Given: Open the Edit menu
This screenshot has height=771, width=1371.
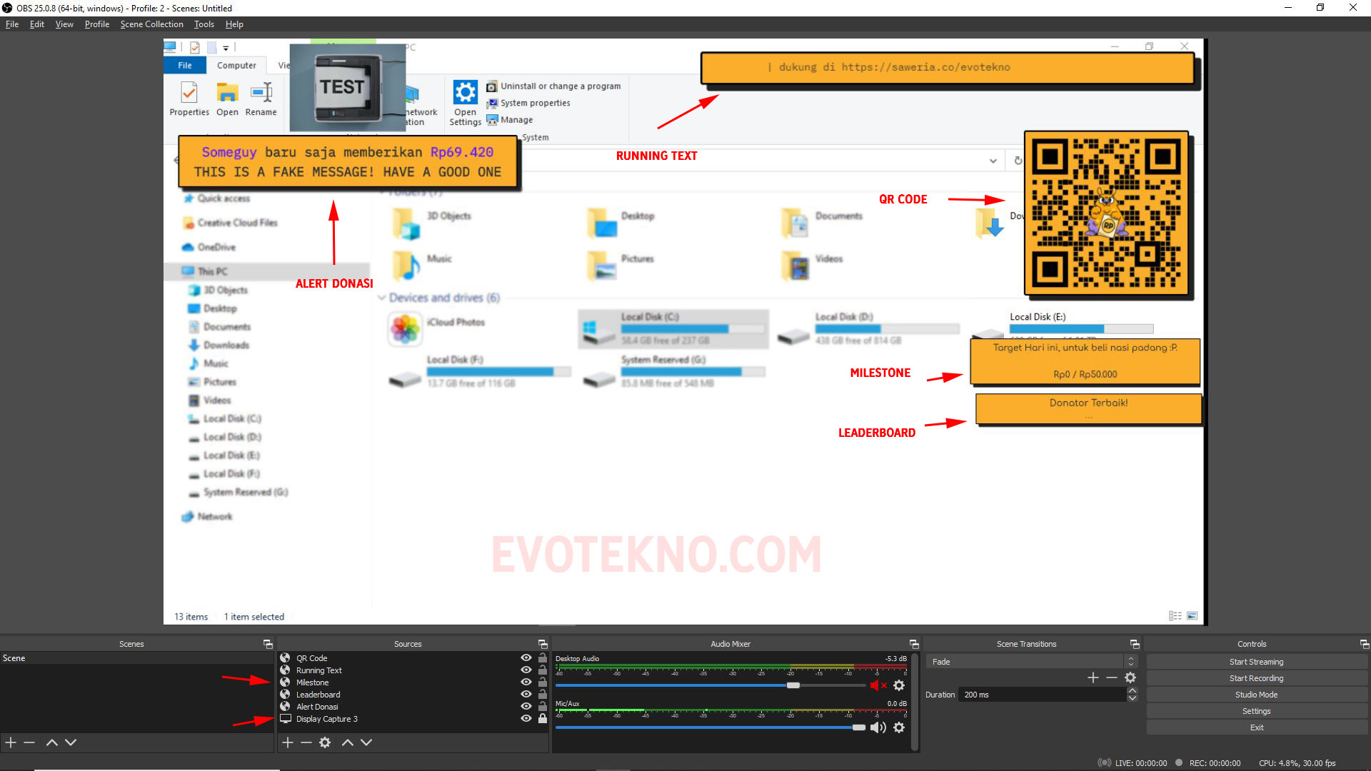Looking at the screenshot, I should [37, 24].
